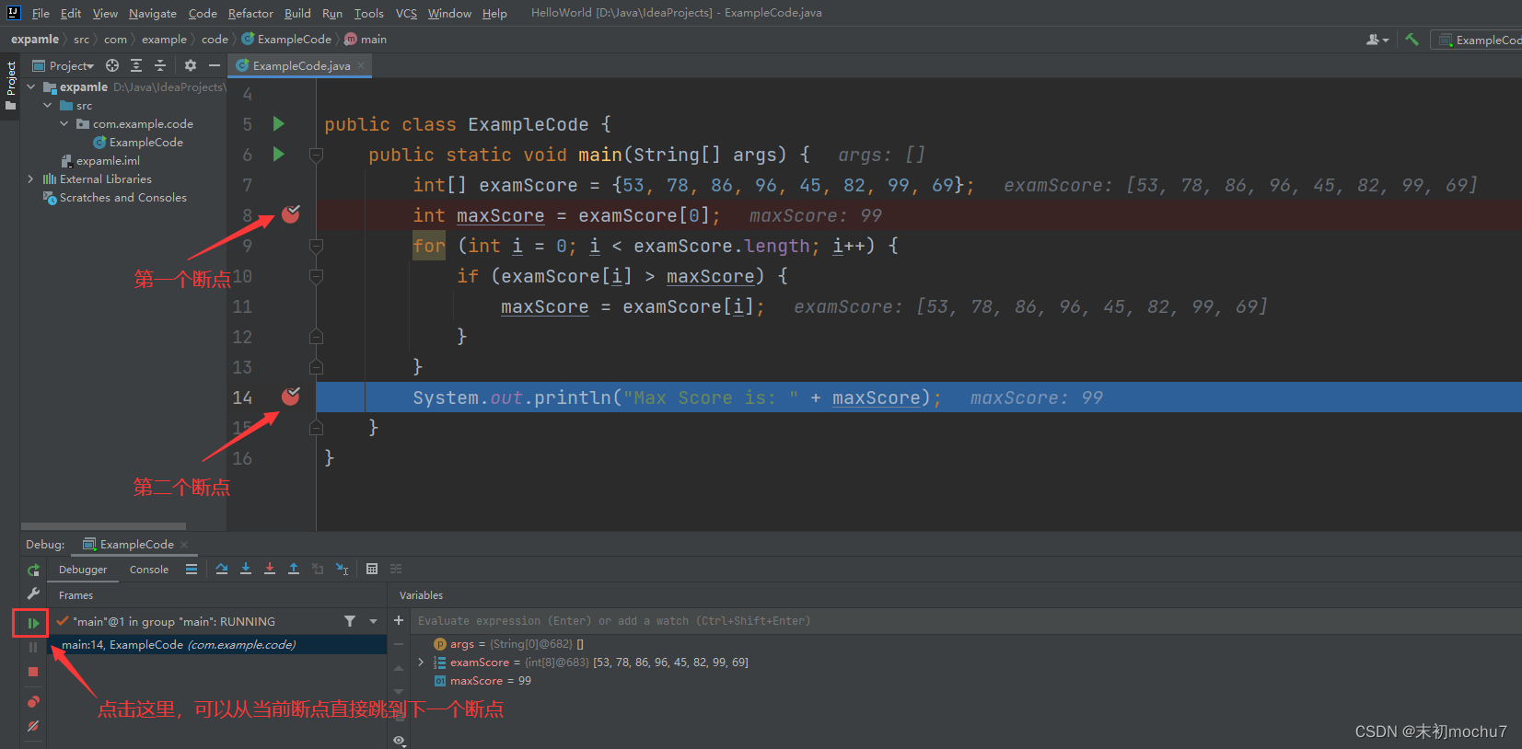This screenshot has width=1522, height=749.
Task: Close the ExampleCode debug session tab
Action: [x=184, y=545]
